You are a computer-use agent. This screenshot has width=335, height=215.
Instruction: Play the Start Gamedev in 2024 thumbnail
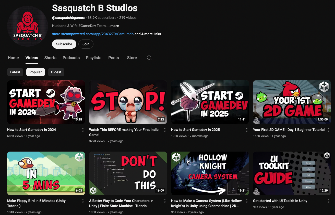coord(46,102)
